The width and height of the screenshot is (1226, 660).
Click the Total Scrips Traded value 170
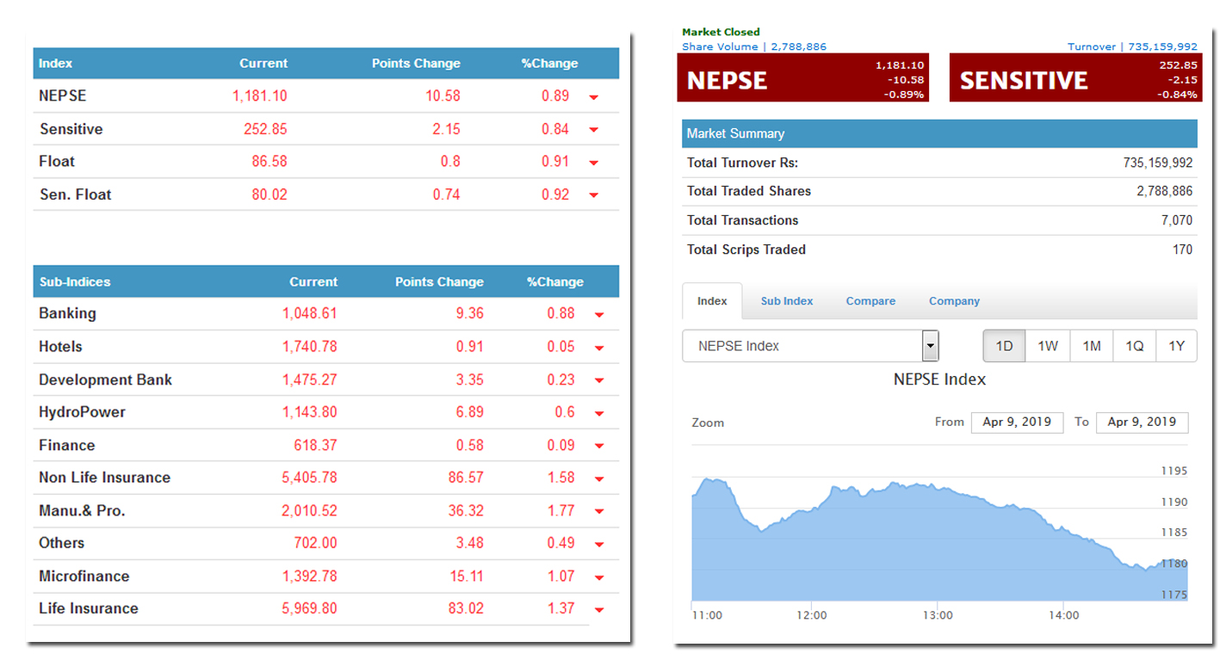point(1183,250)
